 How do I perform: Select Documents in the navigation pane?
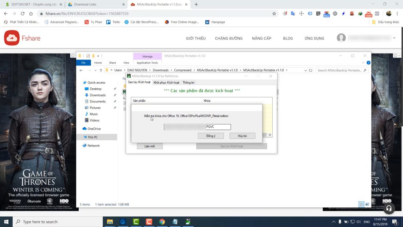point(98,101)
